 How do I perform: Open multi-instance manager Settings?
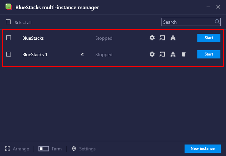point(84,149)
